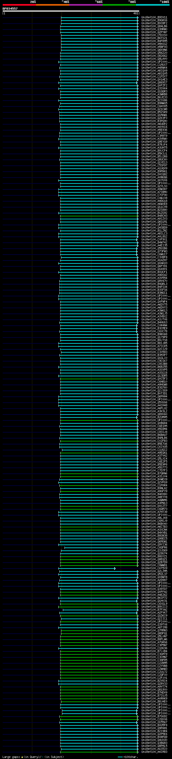
Task: Select hit label UniRef100_Q39TD7
Action: pyautogui.click(x=154, y=589)
